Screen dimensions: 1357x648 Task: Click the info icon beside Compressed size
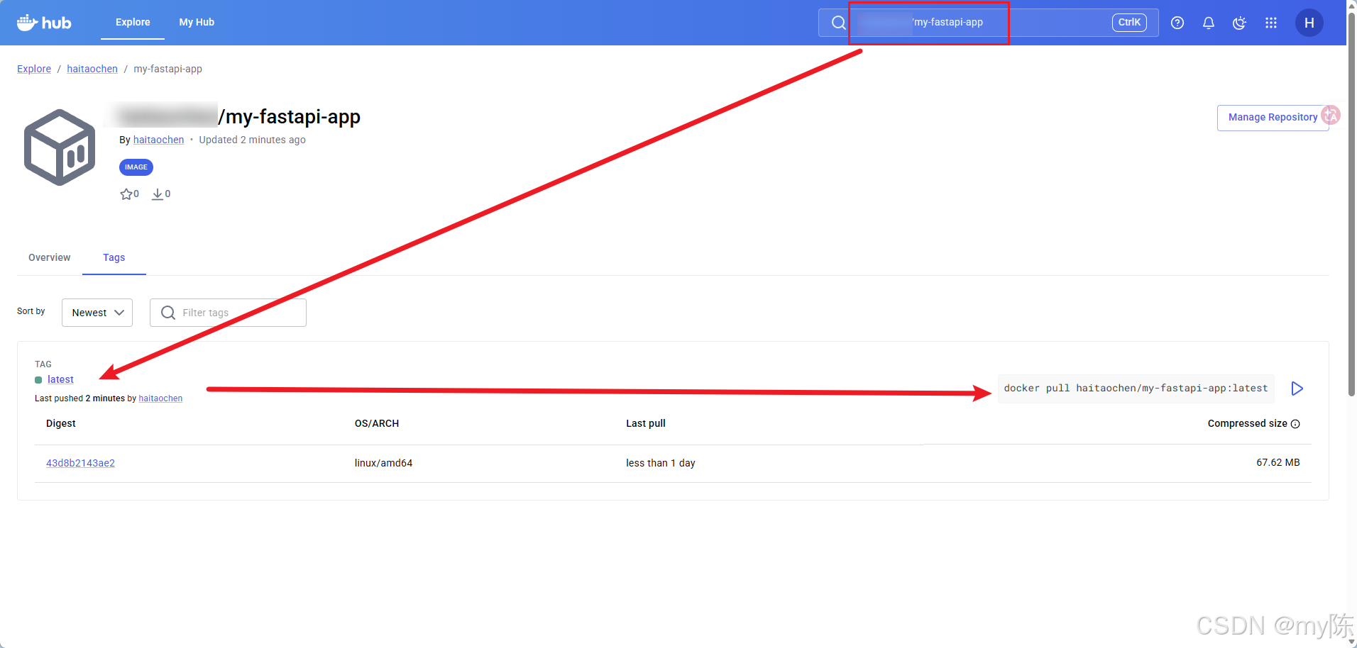[1295, 424]
